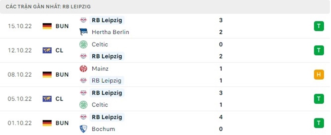Click the Bochum club crest
Screen dimensions: 331x135
coord(83,129)
